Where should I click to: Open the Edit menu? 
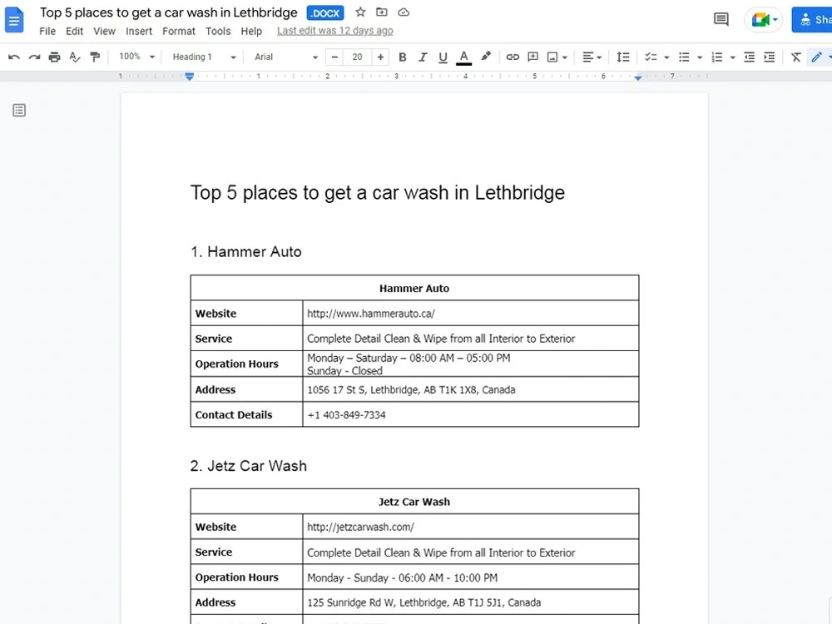tap(74, 32)
